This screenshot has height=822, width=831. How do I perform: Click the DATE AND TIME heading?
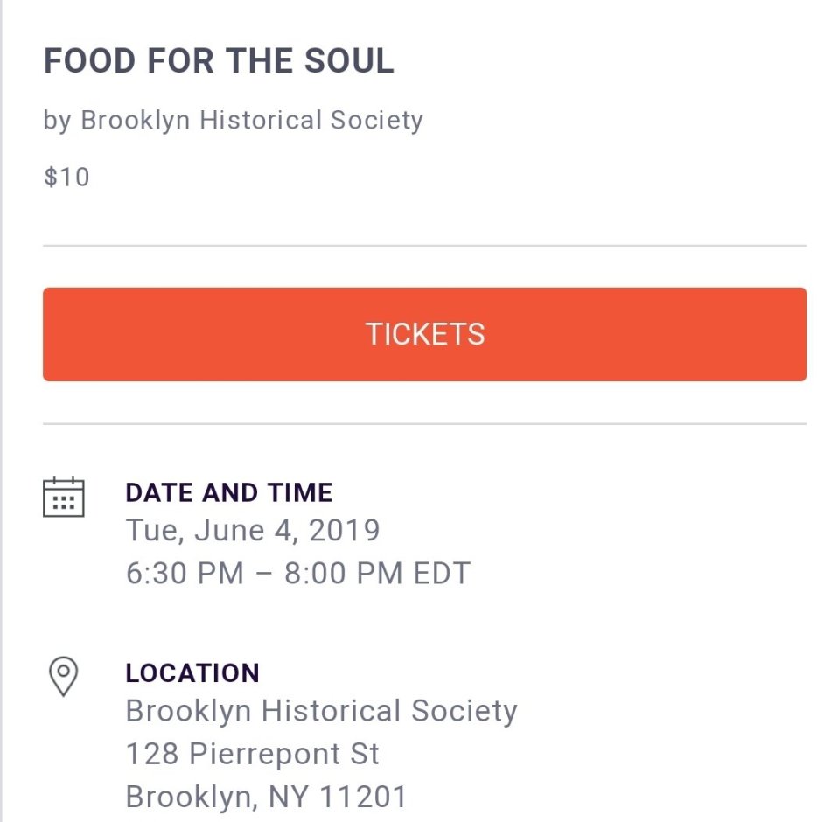pos(228,492)
